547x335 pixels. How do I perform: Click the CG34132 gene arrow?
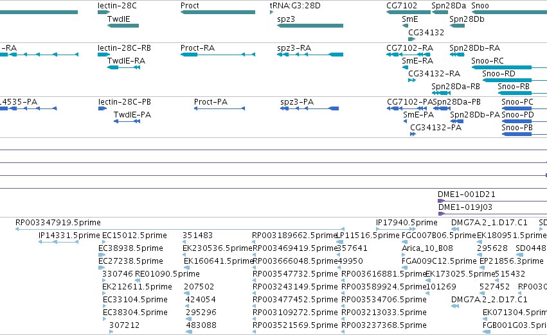click(x=411, y=39)
